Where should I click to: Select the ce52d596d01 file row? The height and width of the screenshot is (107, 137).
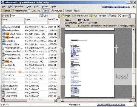coord(29,86)
